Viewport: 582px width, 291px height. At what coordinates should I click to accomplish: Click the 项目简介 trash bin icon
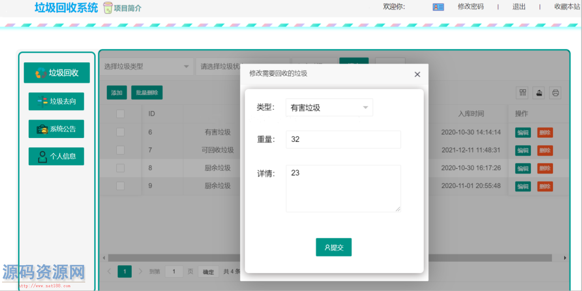click(x=108, y=7)
